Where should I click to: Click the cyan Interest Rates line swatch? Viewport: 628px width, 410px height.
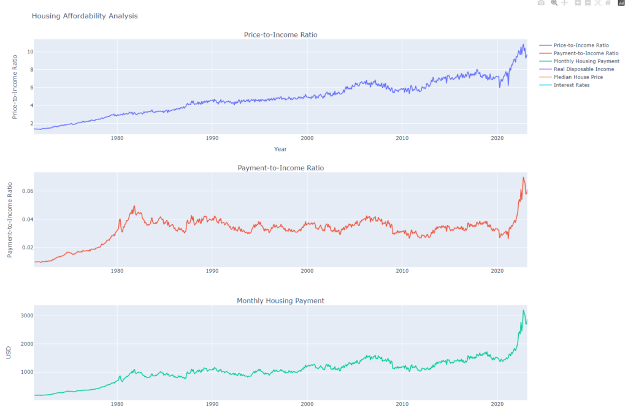click(x=545, y=85)
